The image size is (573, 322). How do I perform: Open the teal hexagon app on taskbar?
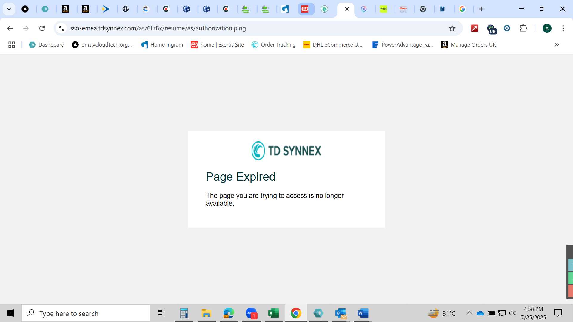coord(318,313)
